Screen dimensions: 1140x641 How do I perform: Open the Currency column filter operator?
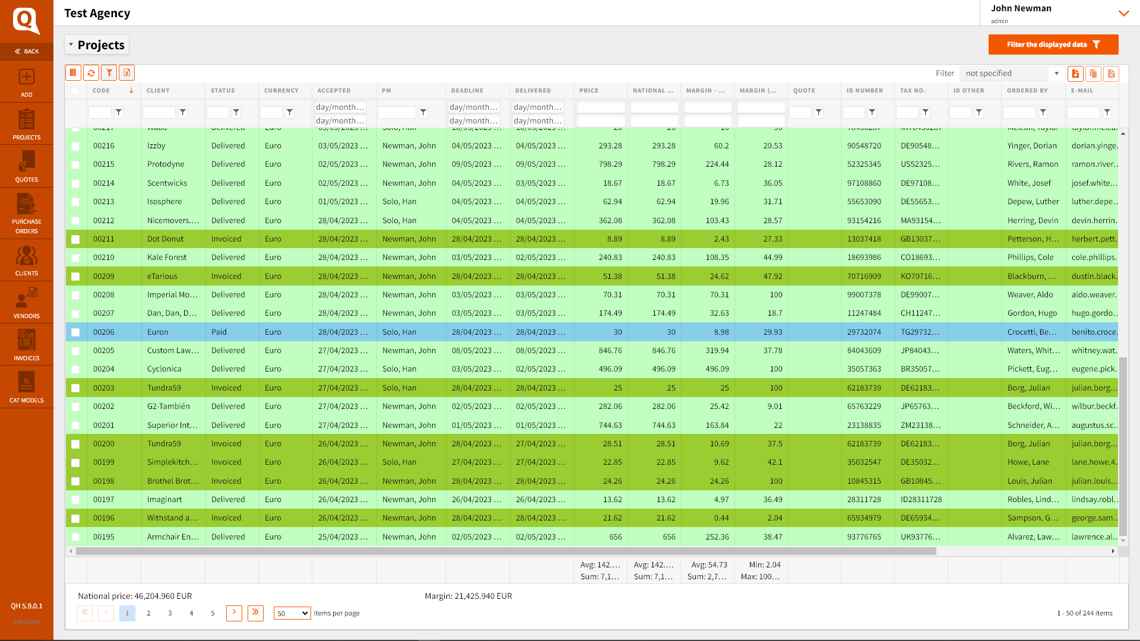click(x=290, y=112)
